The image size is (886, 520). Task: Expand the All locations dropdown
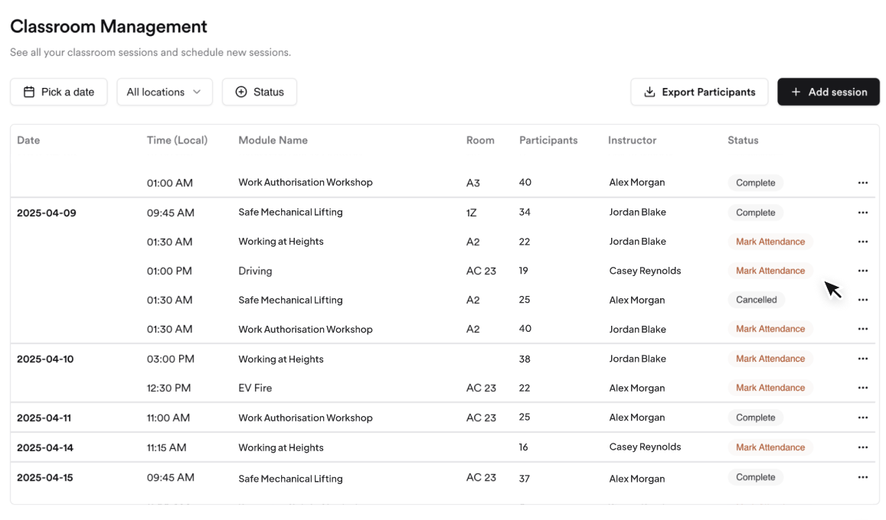coord(164,92)
